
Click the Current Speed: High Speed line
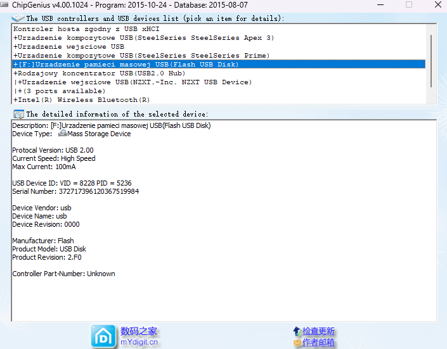(x=54, y=158)
